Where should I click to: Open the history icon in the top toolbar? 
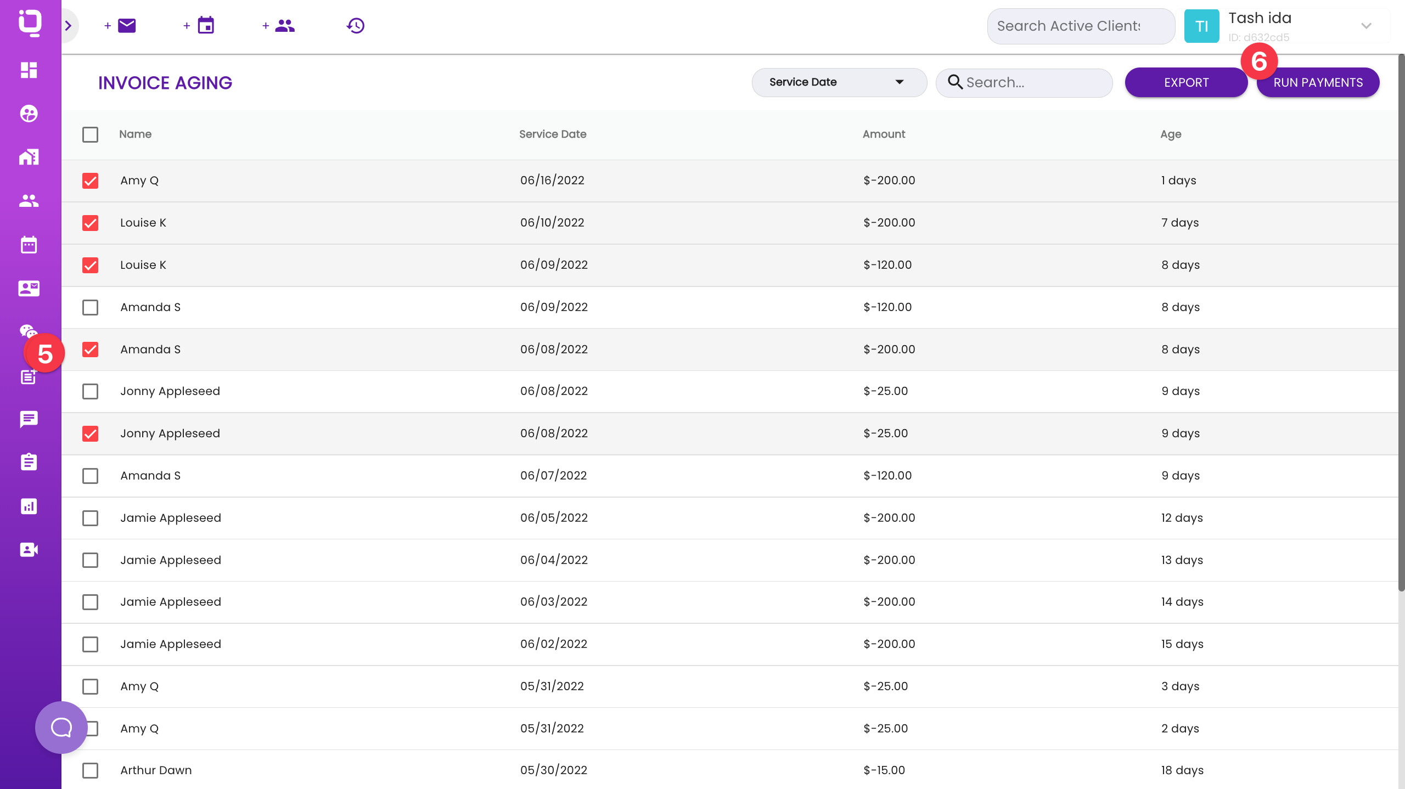click(355, 25)
